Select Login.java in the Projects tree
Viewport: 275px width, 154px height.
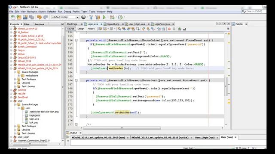[x=34, y=115]
